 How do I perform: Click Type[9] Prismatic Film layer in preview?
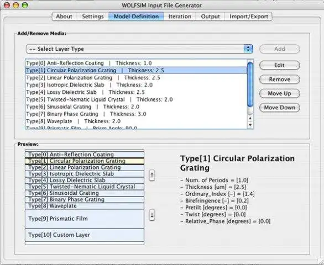(x=85, y=219)
